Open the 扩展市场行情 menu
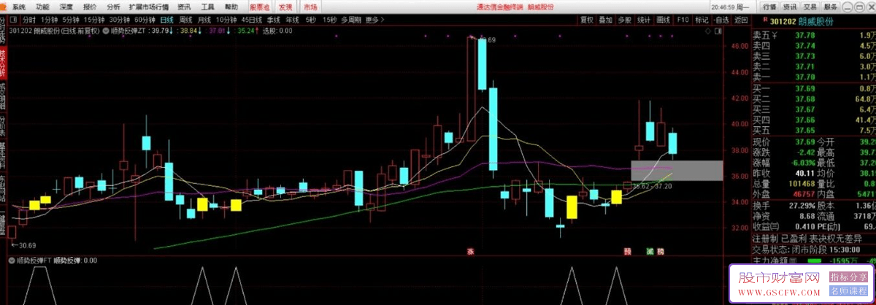Image resolution: width=876 pixels, height=305 pixels. 149,6
